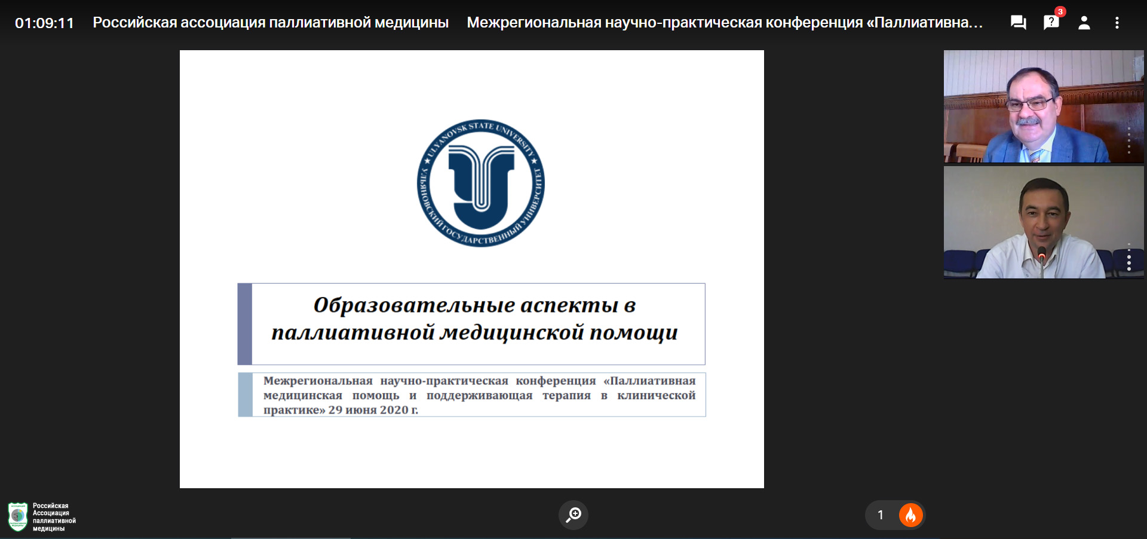Click slide title 'Образовательные аспекты в паллиативной...'

[x=474, y=318]
